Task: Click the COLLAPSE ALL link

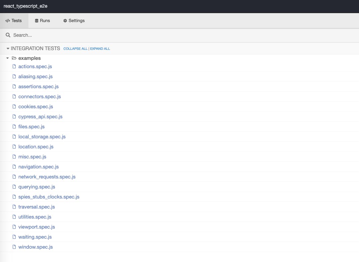Action: [x=75, y=48]
